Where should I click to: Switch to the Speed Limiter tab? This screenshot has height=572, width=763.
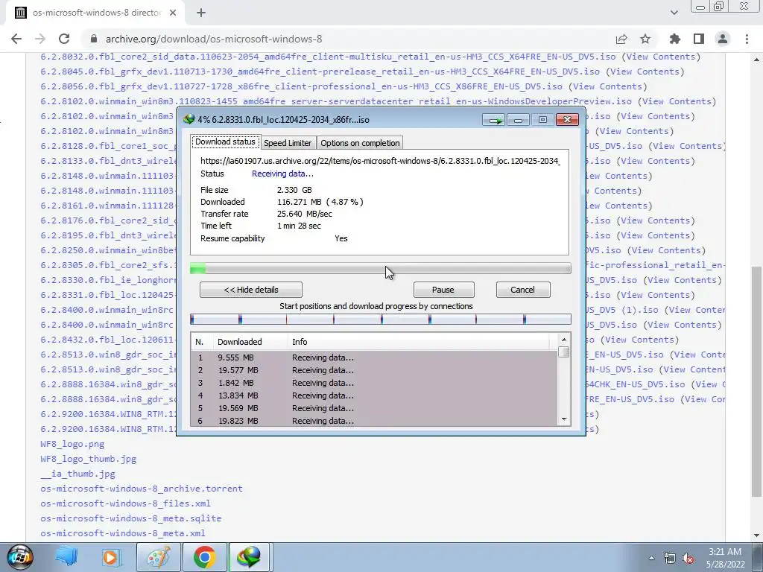tap(288, 143)
